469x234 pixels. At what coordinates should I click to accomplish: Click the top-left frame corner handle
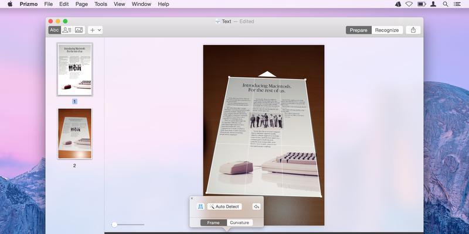tap(229, 77)
